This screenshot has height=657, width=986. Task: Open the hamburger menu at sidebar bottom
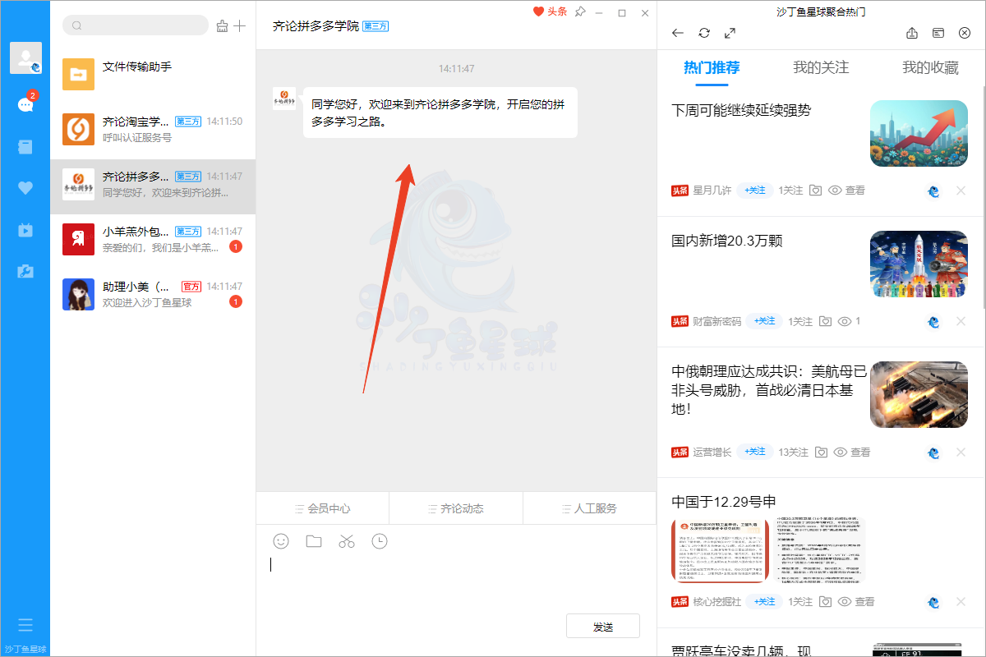point(25,624)
